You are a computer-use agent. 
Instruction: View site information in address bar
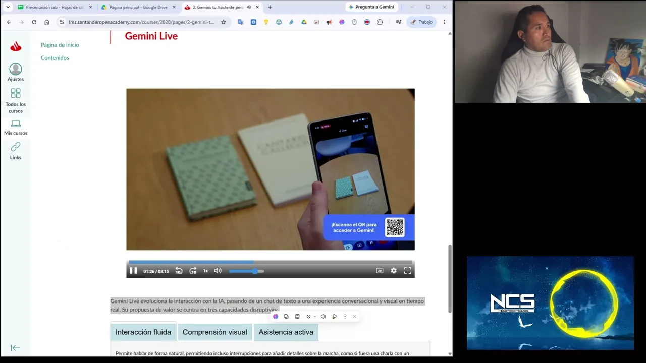click(62, 22)
